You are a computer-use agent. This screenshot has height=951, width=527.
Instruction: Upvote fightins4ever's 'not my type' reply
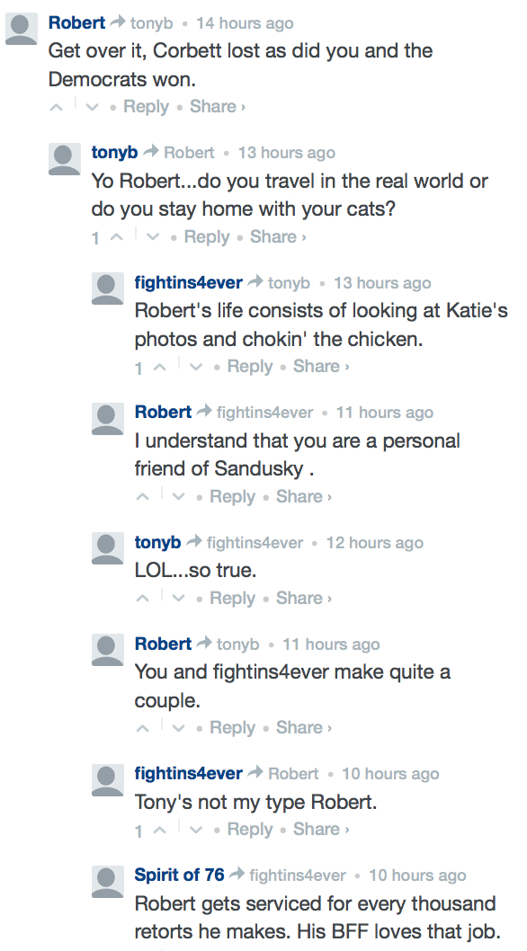click(x=161, y=829)
